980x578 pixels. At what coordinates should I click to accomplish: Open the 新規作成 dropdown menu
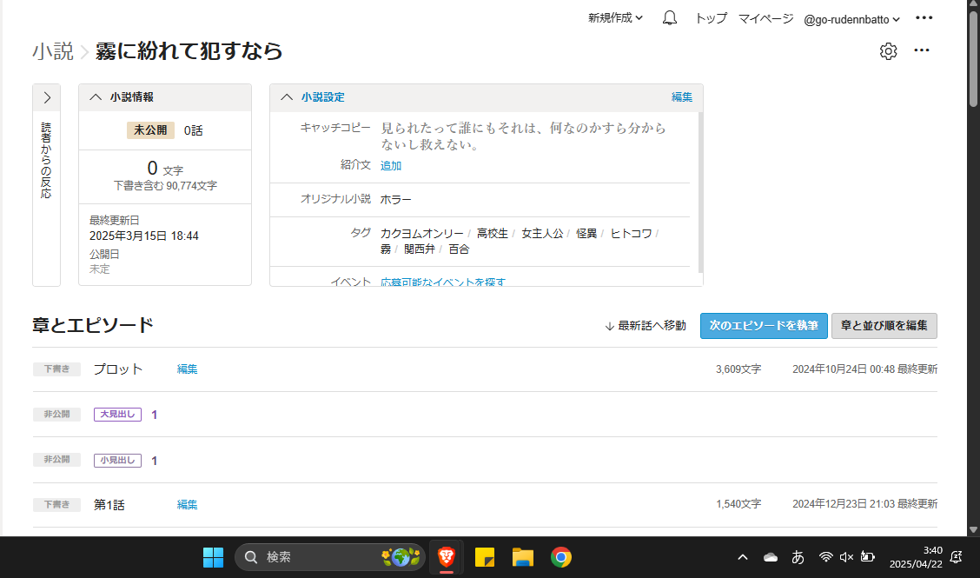tap(615, 18)
